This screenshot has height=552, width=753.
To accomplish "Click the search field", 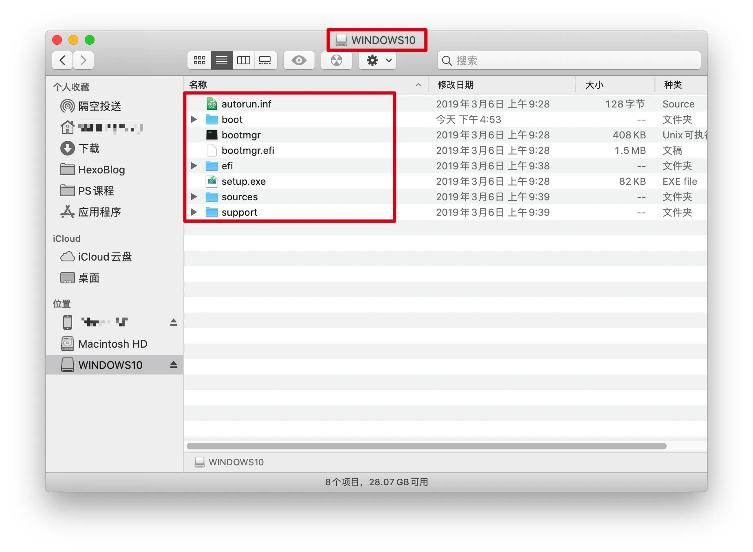I will click(569, 60).
